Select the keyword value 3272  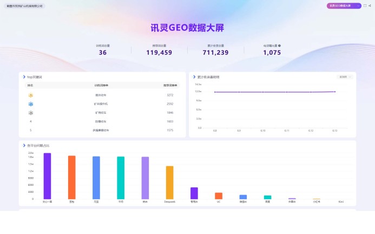click(x=170, y=95)
